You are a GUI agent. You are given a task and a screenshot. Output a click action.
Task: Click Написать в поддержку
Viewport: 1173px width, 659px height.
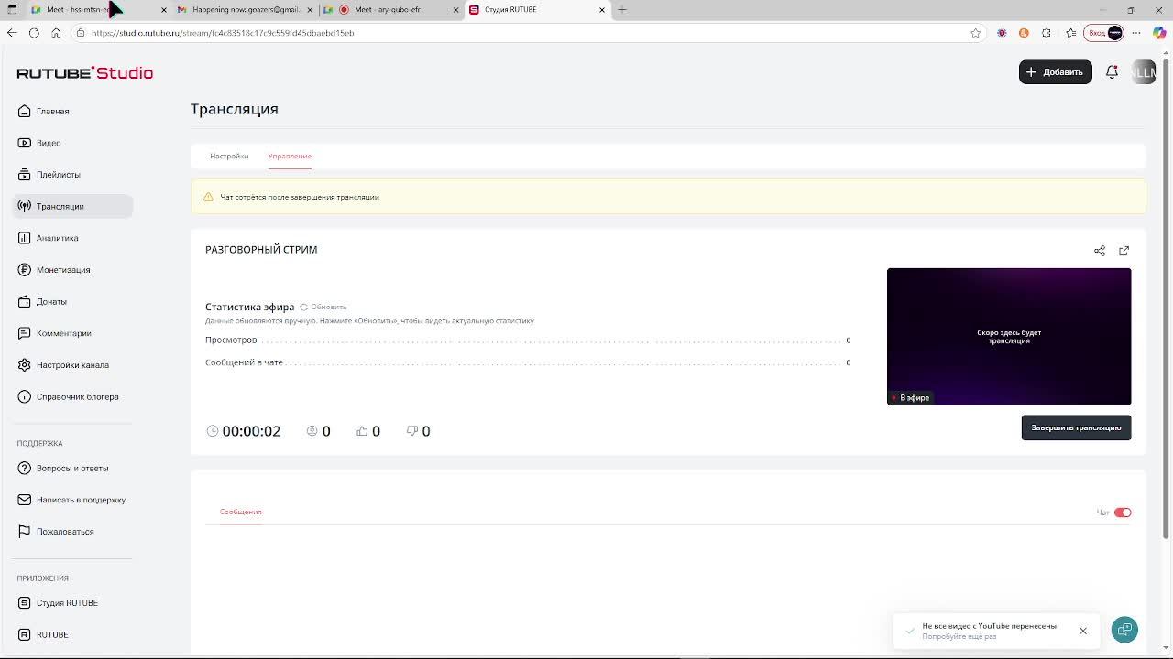coord(71,500)
